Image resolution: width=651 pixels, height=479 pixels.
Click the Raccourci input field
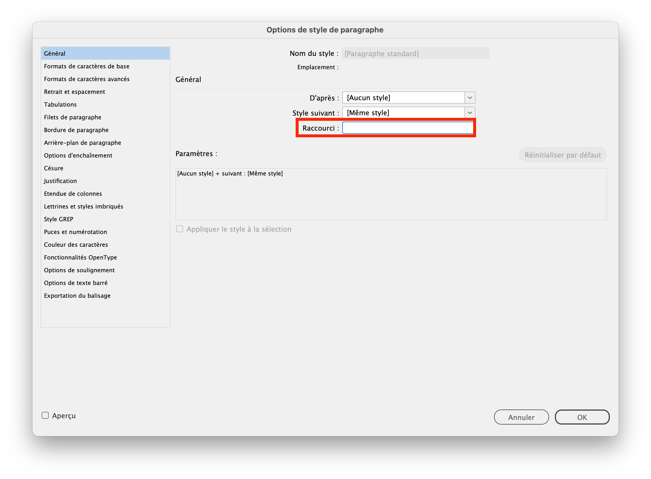[x=407, y=128]
